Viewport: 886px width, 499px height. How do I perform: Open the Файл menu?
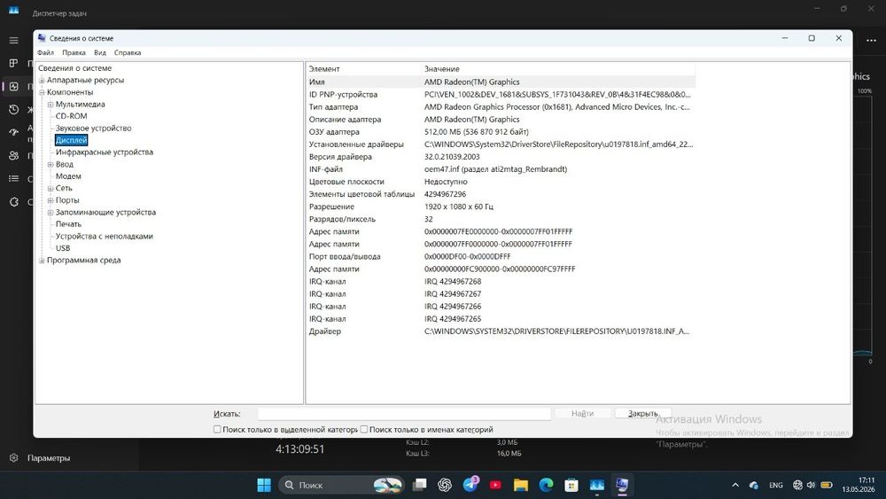pos(45,52)
